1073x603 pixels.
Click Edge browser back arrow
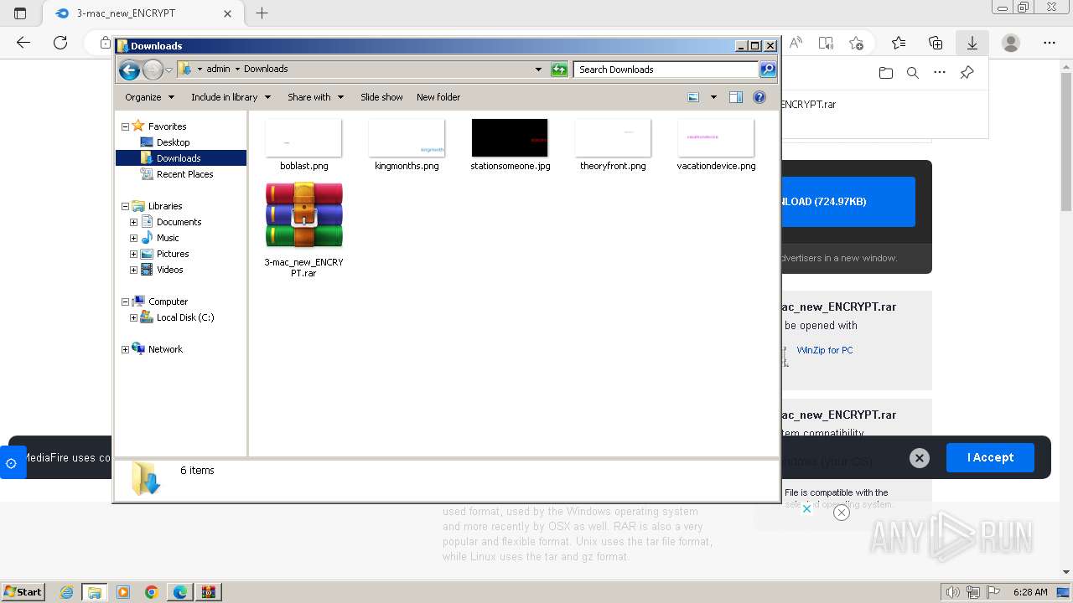pos(23,43)
